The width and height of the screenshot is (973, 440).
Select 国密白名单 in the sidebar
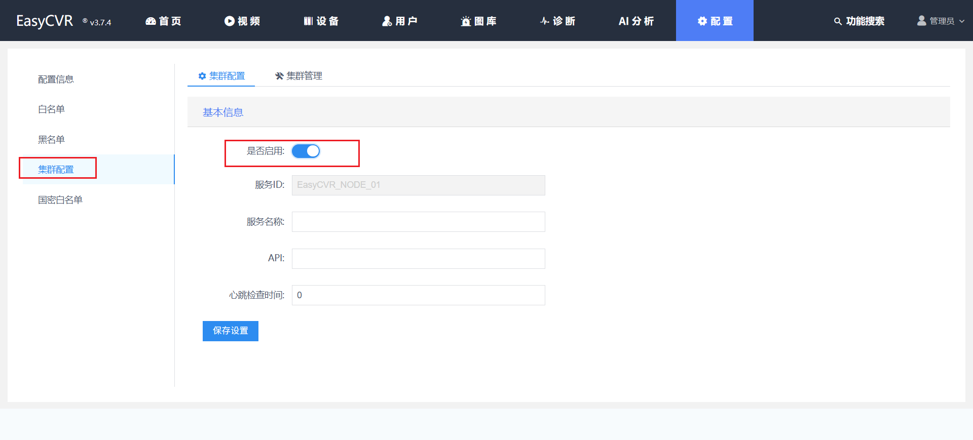(x=60, y=200)
